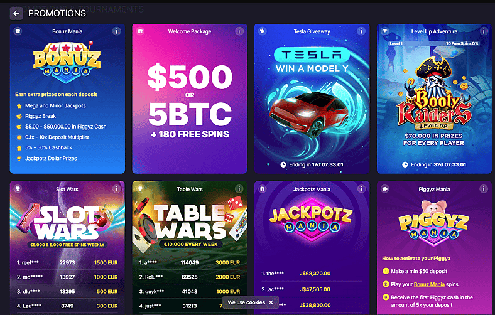Select the Slot Wars tournament banner
The width and height of the screenshot is (495, 315).
pyautogui.click(x=67, y=225)
